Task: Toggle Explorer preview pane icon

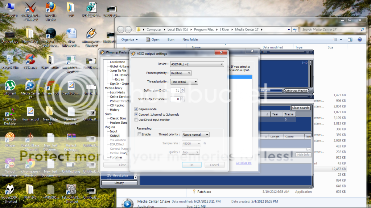Action: 350,40
